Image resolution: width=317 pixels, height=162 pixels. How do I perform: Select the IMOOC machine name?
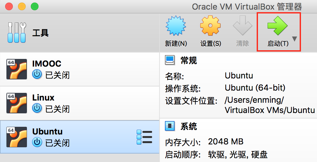[x=47, y=64]
